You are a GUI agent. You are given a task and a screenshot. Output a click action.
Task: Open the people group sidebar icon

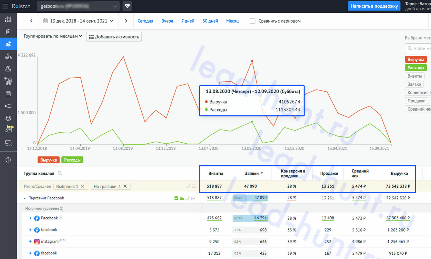[x=8, y=143]
